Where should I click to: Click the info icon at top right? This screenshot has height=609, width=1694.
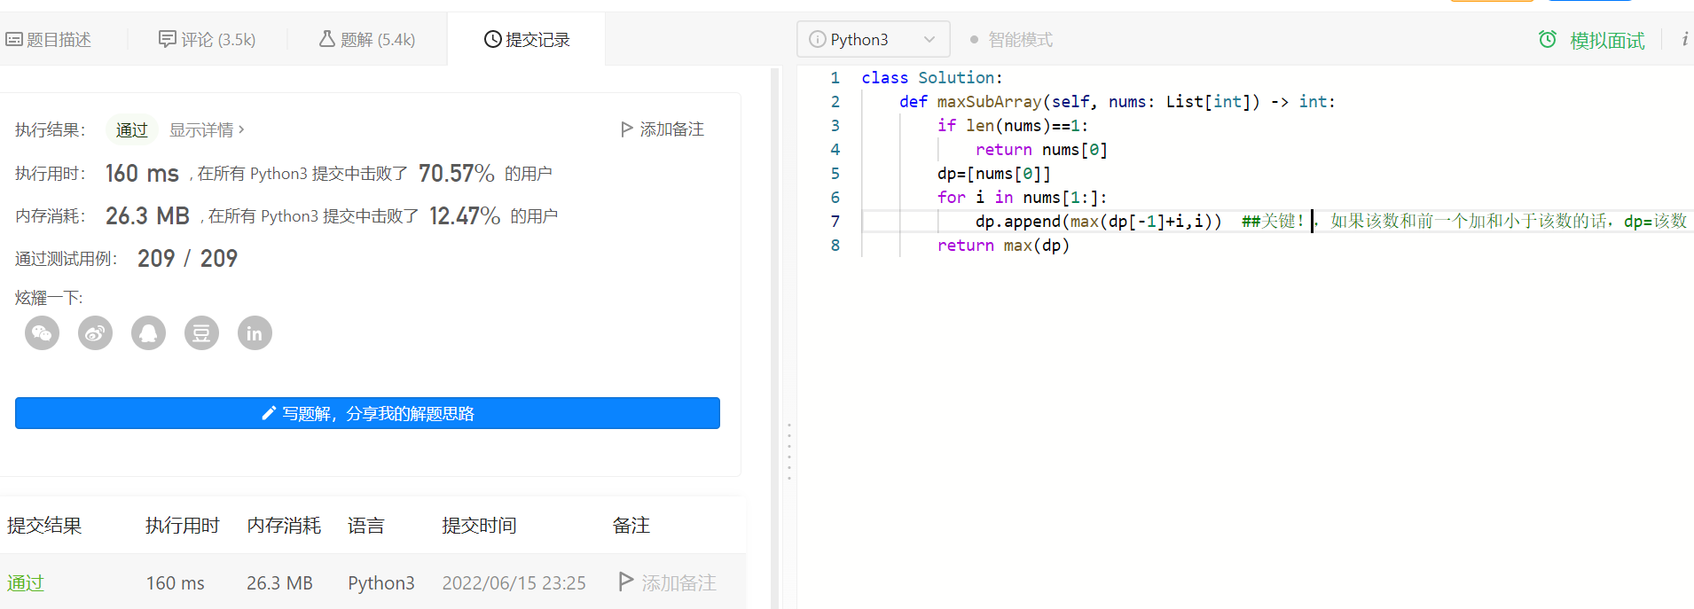coord(1684,39)
